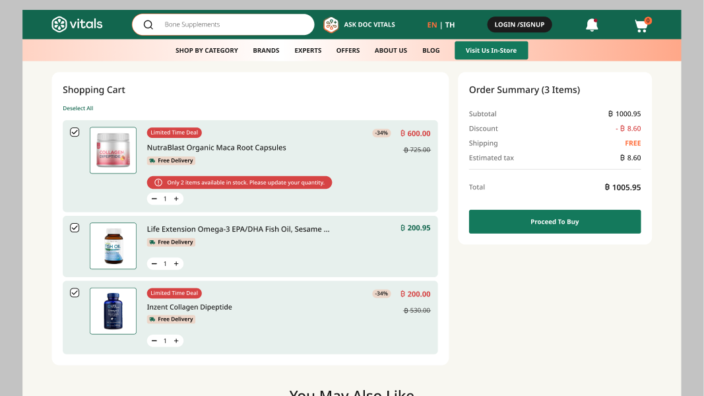Uncheck NutraBlast Organic Maca Root Capsules

coord(75,132)
